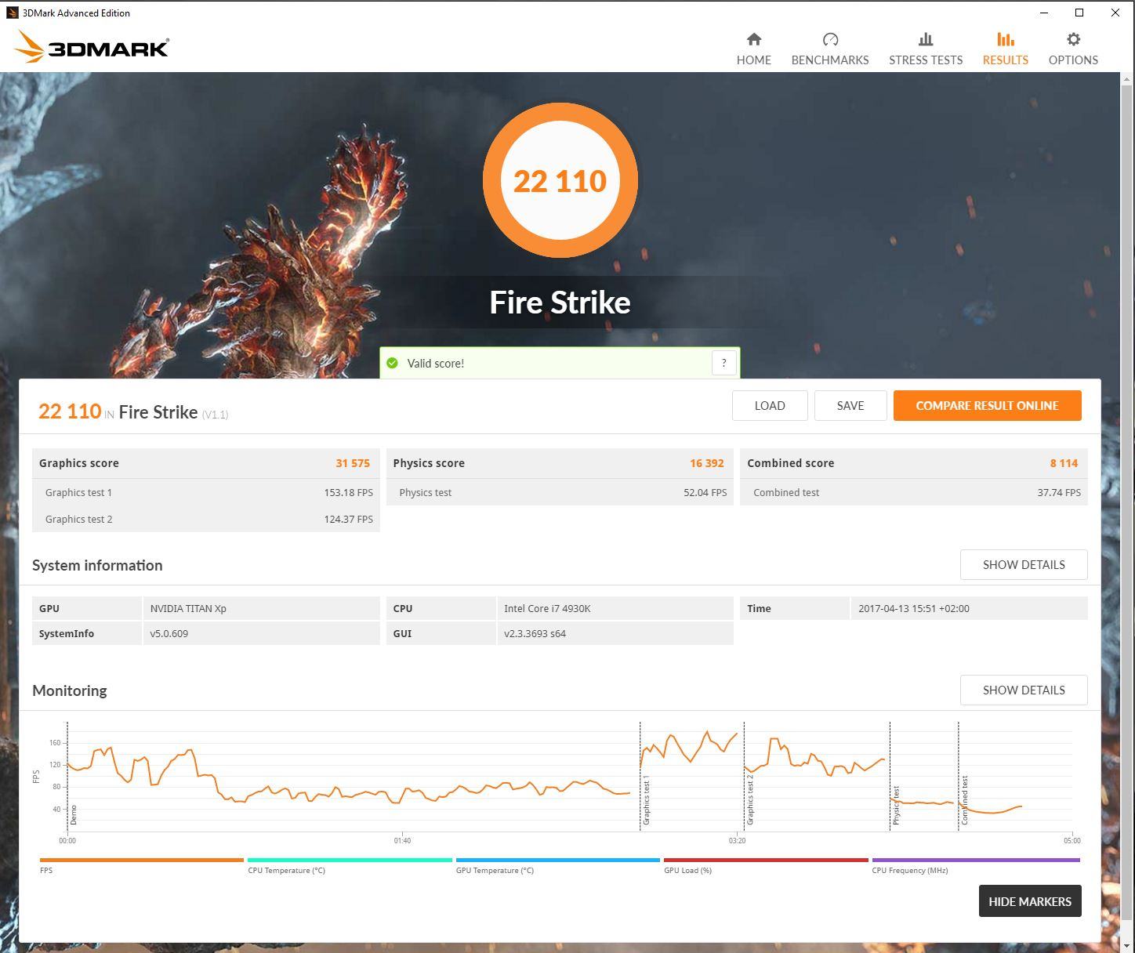1135x953 pixels.
Task: Click the CPU value Intel Core i7 4930K
Action: 547,608
